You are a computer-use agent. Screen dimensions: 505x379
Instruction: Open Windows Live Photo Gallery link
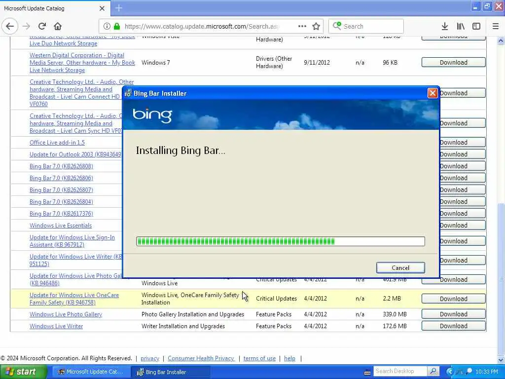coord(66,314)
